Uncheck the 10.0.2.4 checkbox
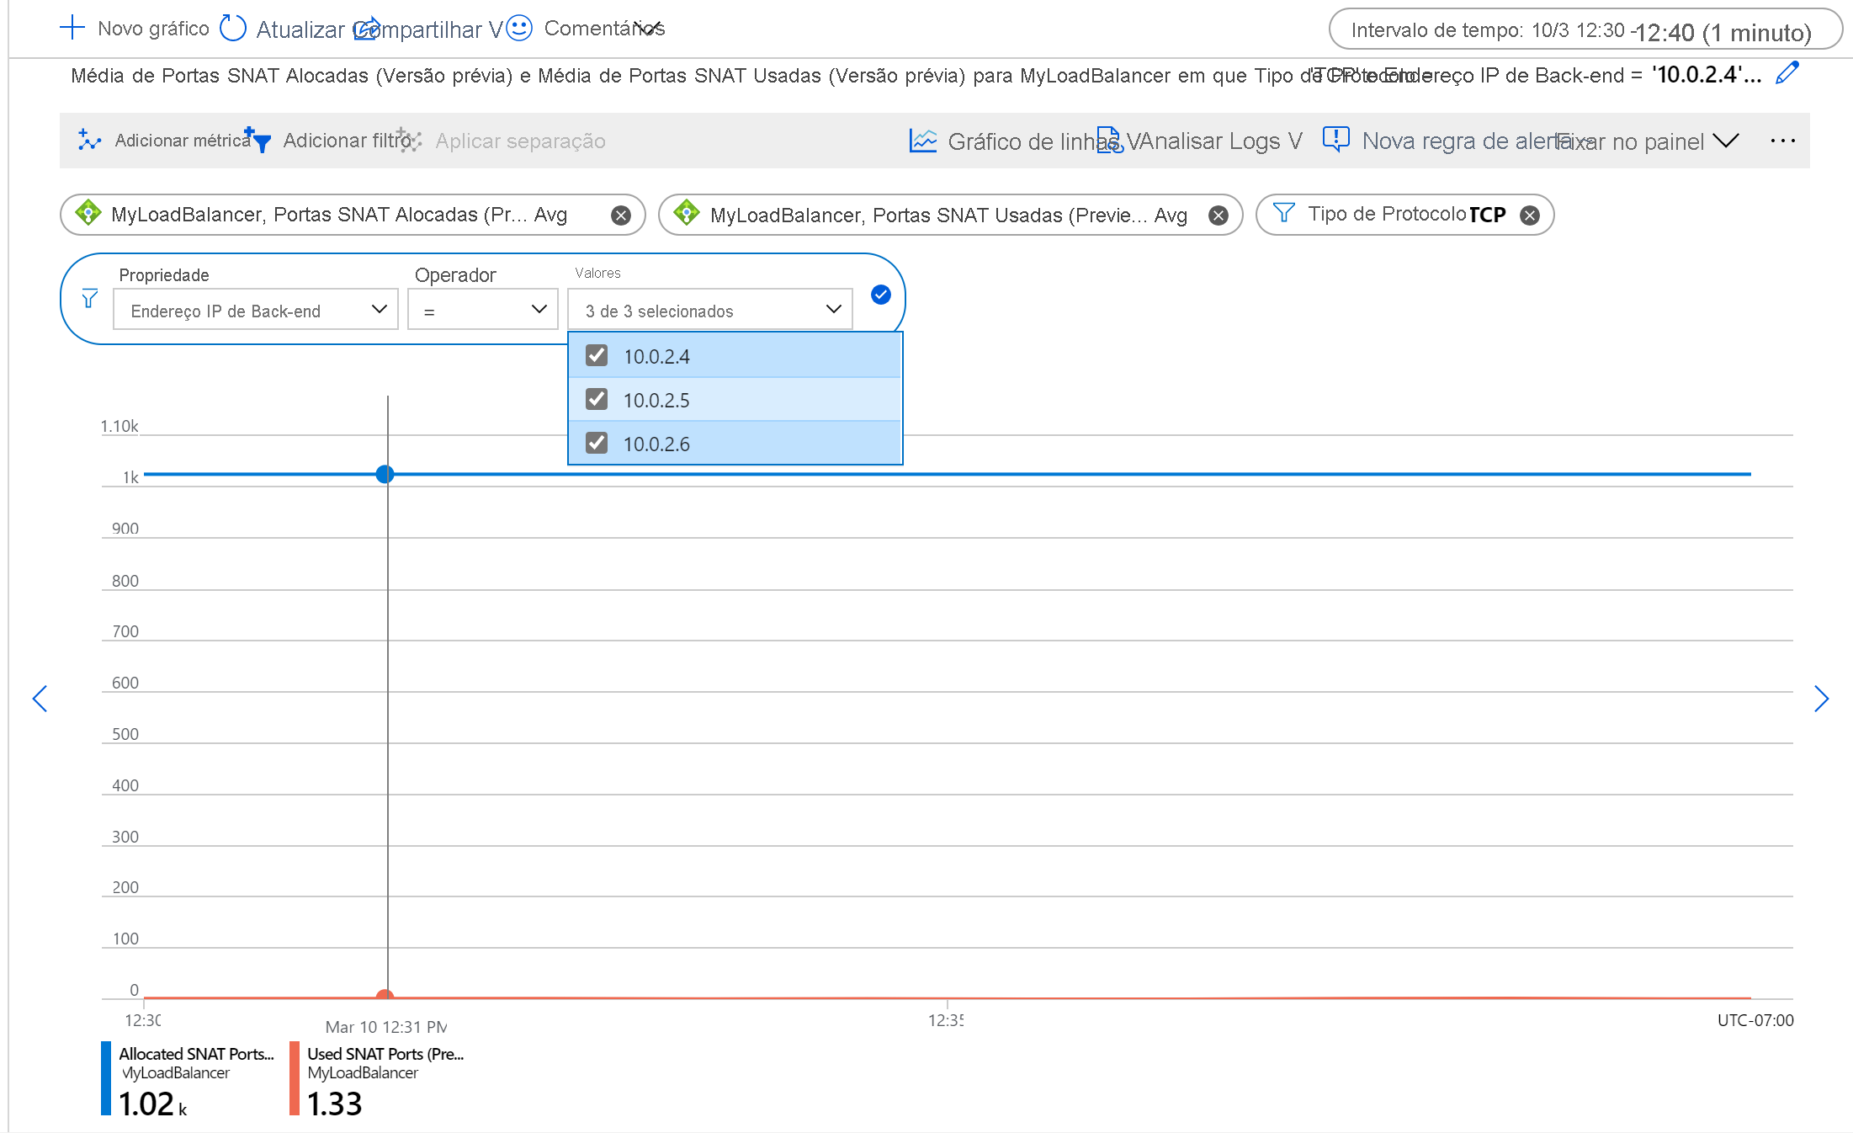Image resolution: width=1853 pixels, height=1133 pixels. [x=597, y=355]
